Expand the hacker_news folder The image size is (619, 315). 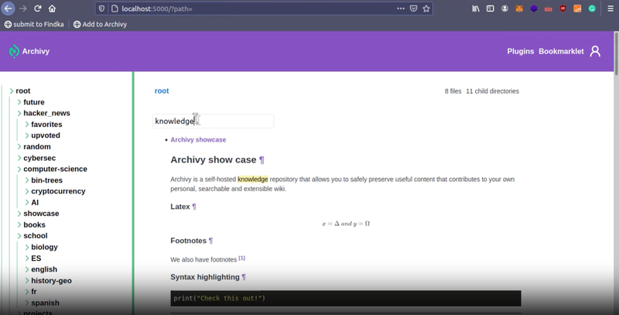point(19,113)
